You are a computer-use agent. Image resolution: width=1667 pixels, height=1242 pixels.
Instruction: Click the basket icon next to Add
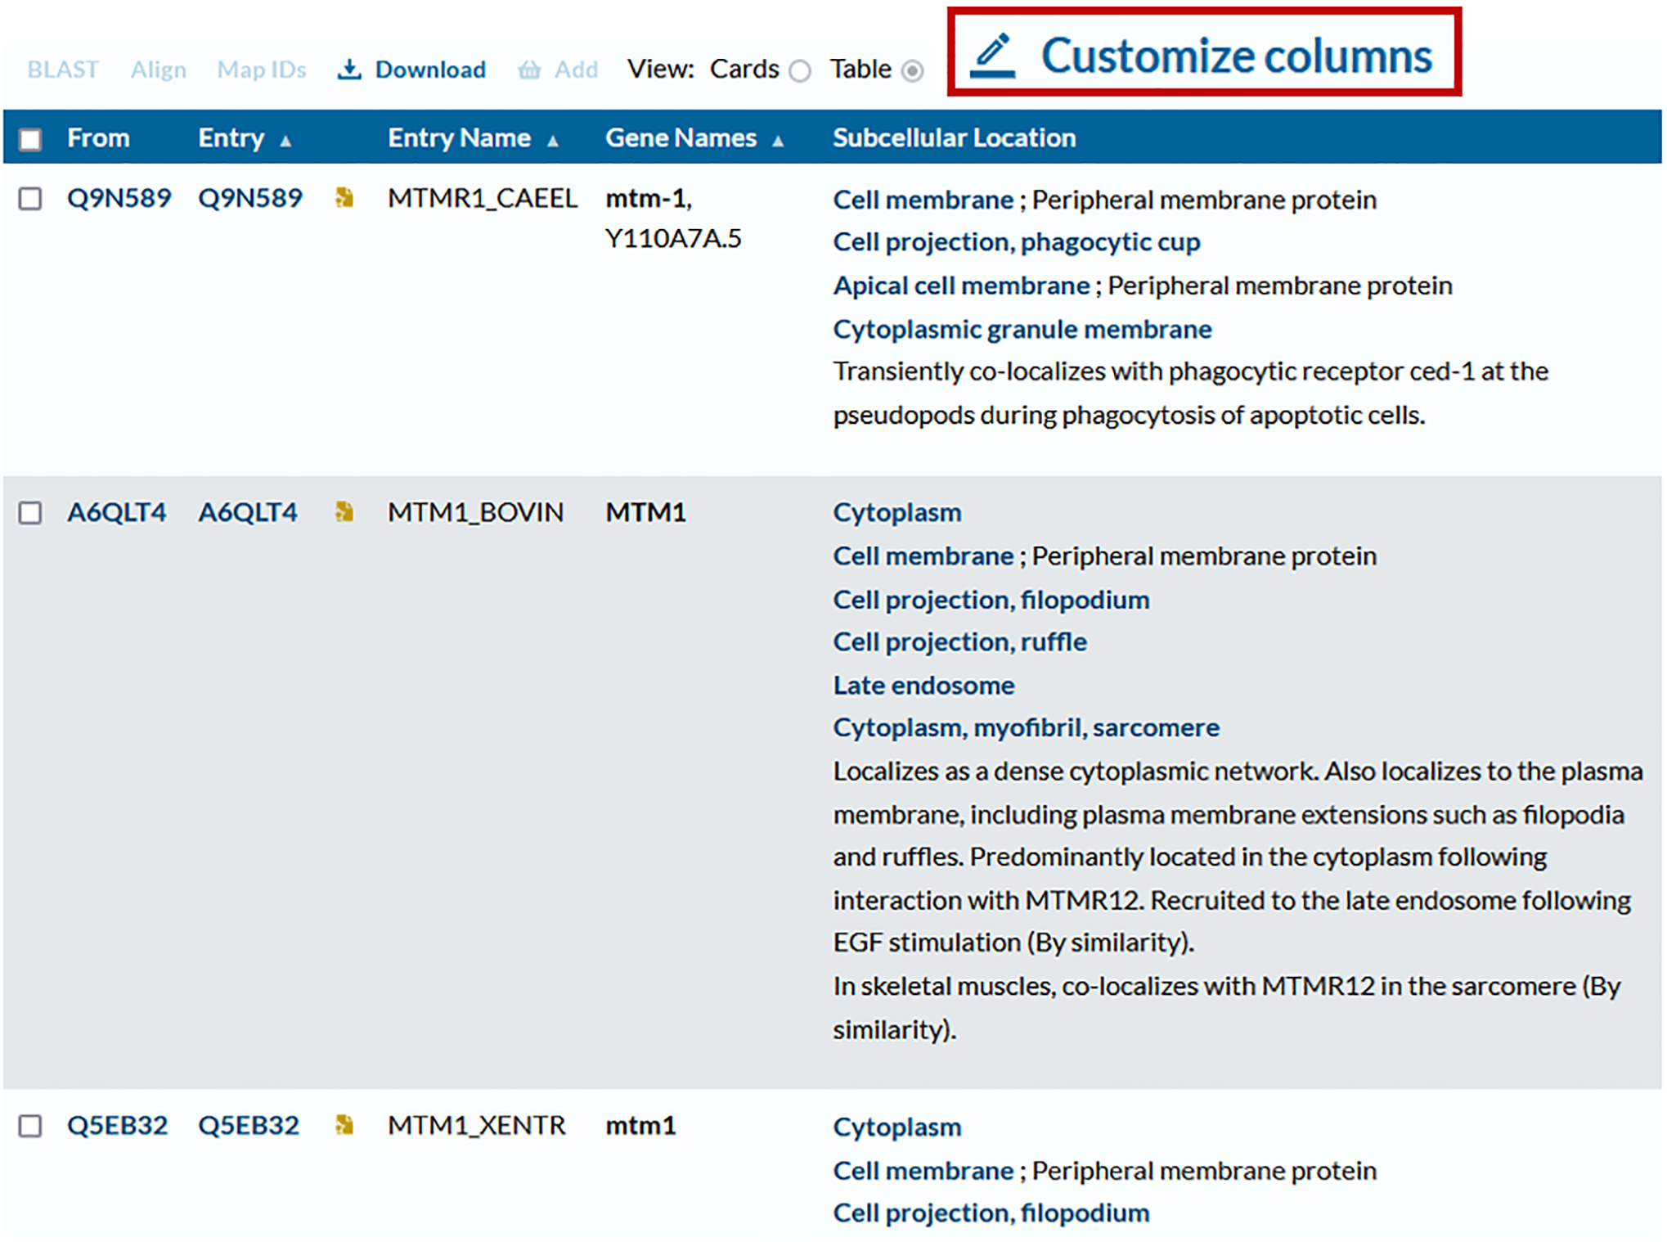[529, 70]
